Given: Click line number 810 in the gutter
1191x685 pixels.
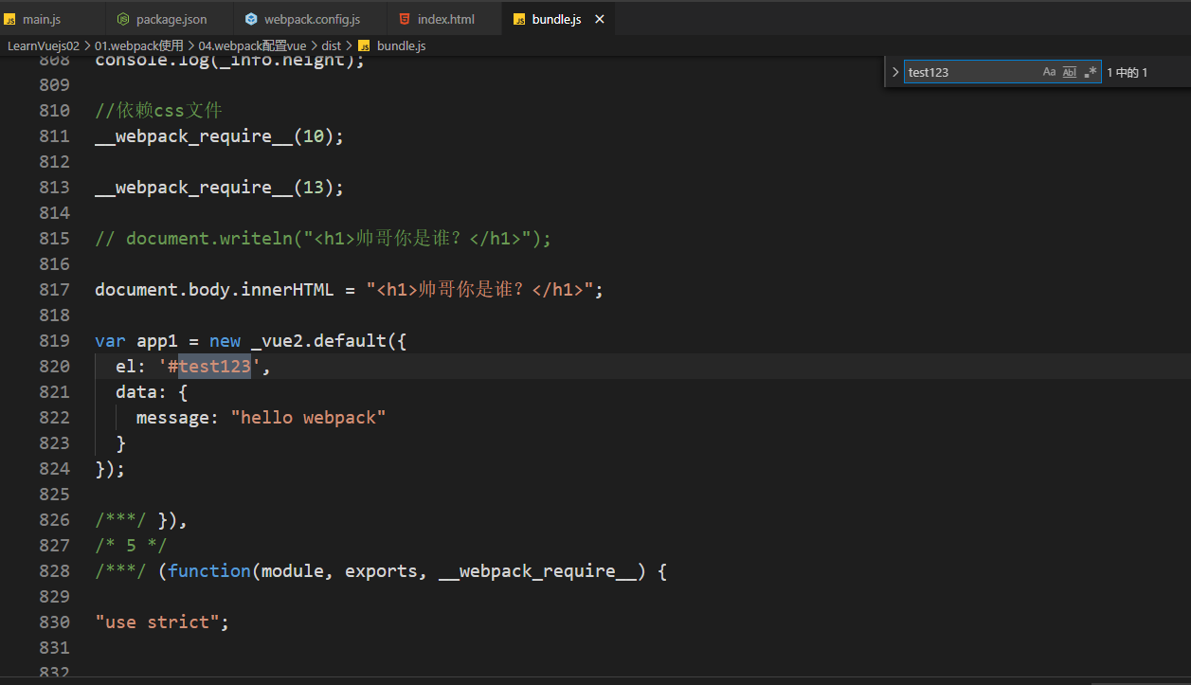Looking at the screenshot, I should click(54, 111).
